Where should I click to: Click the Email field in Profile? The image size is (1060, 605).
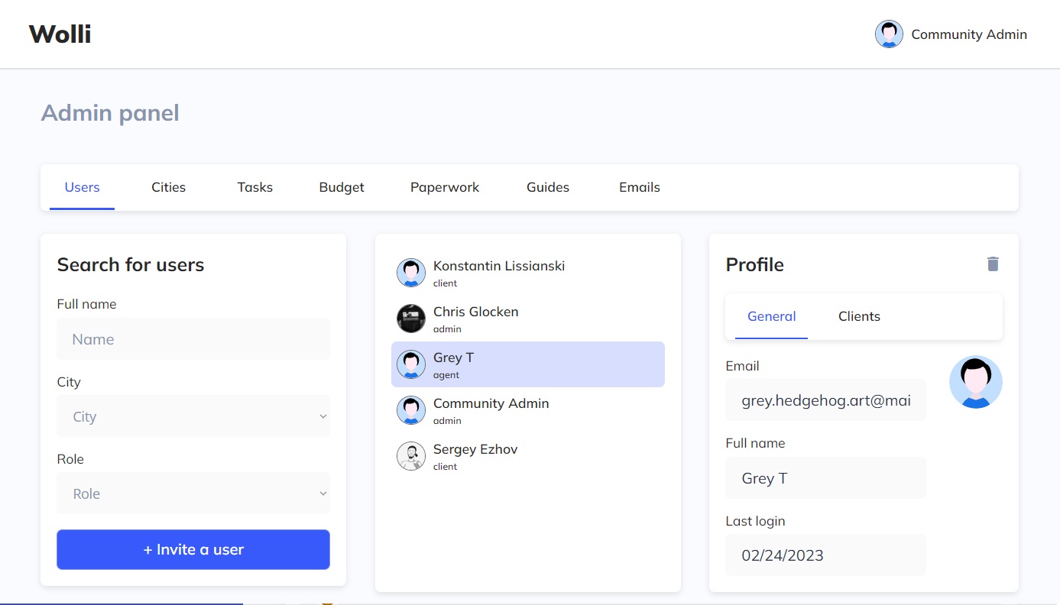tap(825, 400)
